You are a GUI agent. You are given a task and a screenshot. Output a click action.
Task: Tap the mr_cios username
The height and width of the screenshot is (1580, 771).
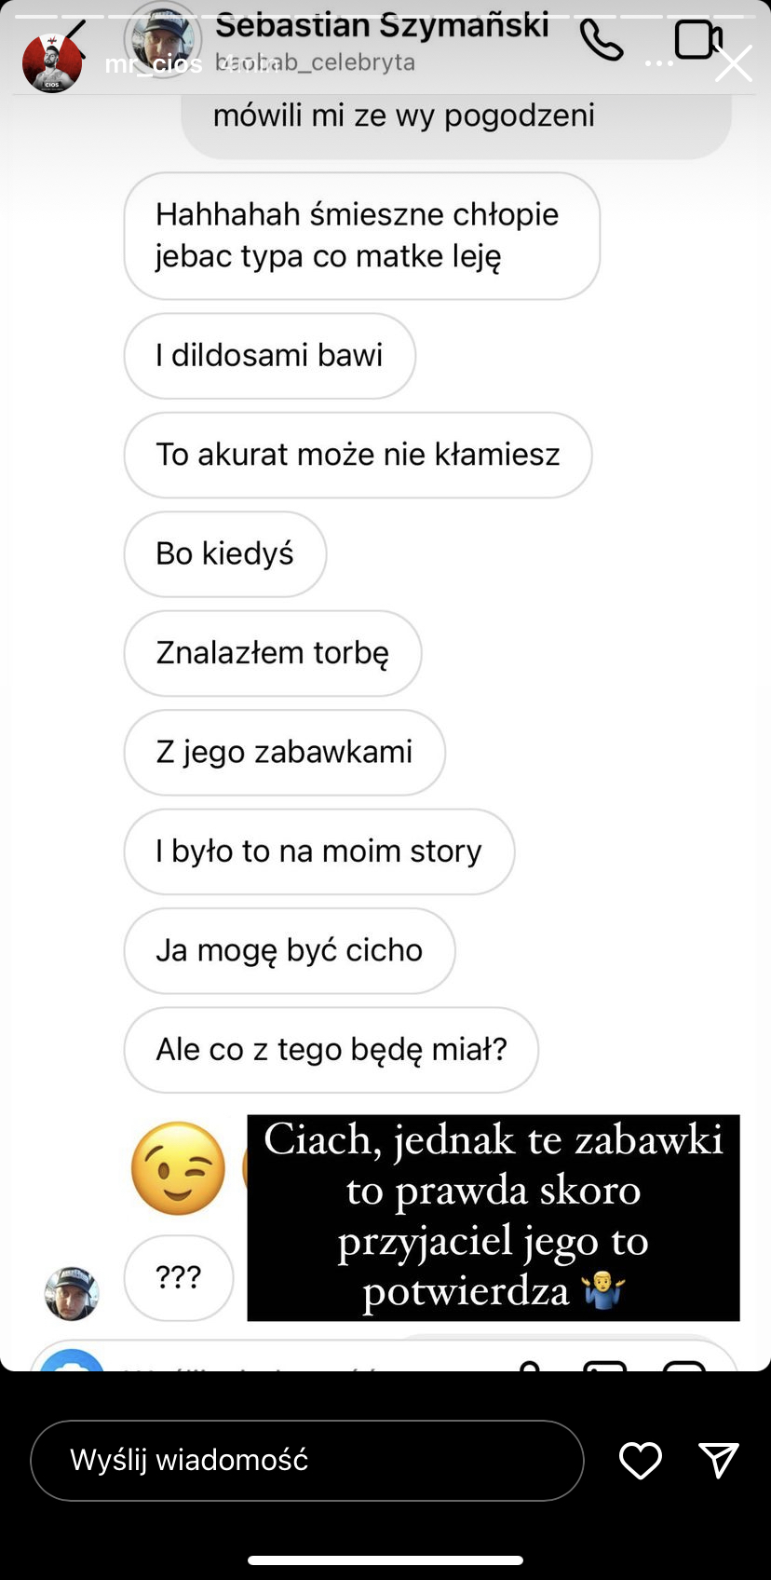pyautogui.click(x=154, y=64)
